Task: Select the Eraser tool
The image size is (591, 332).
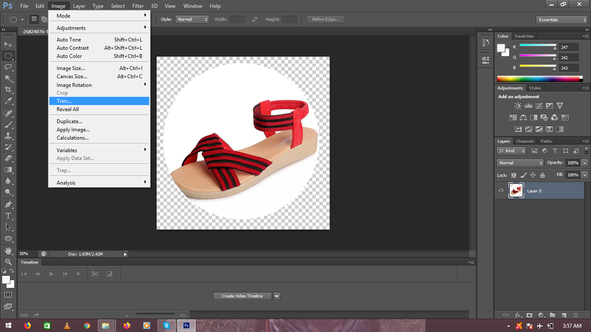Action: click(x=8, y=158)
